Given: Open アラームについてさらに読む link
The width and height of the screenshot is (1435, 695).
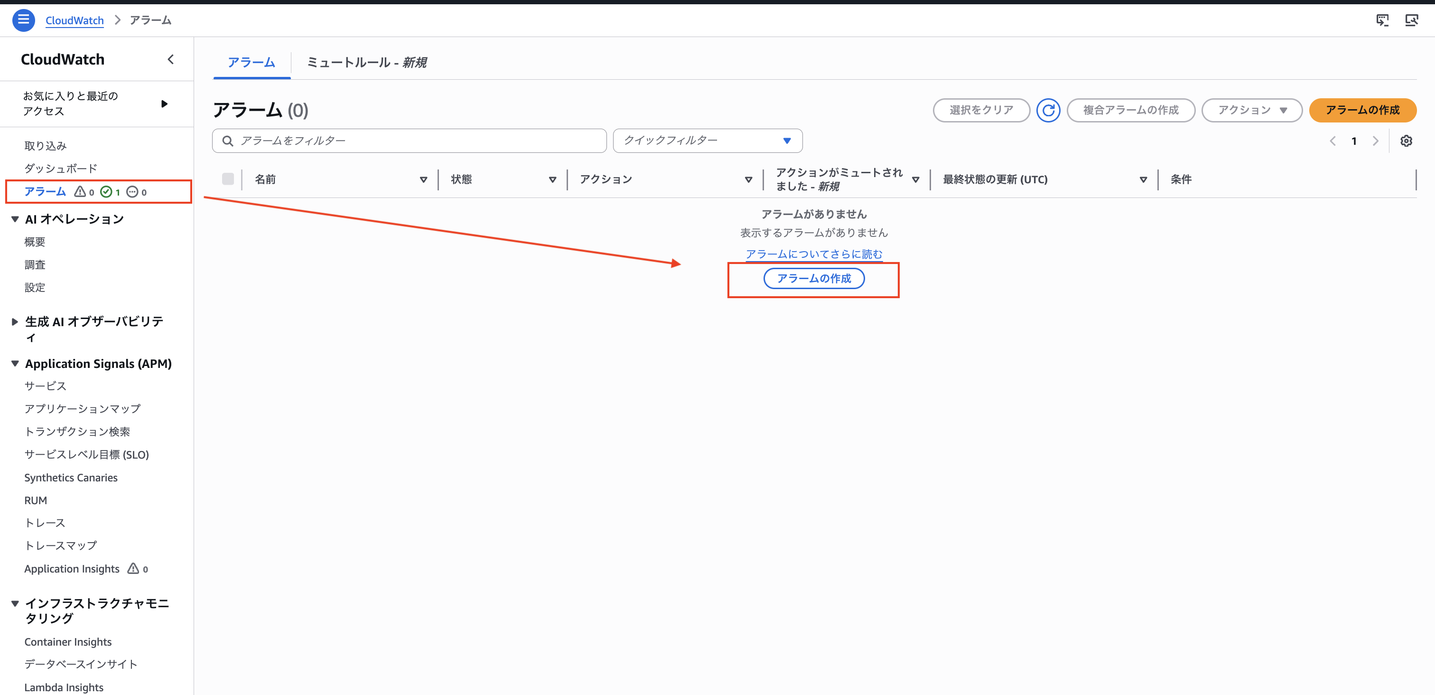Looking at the screenshot, I should coord(814,254).
